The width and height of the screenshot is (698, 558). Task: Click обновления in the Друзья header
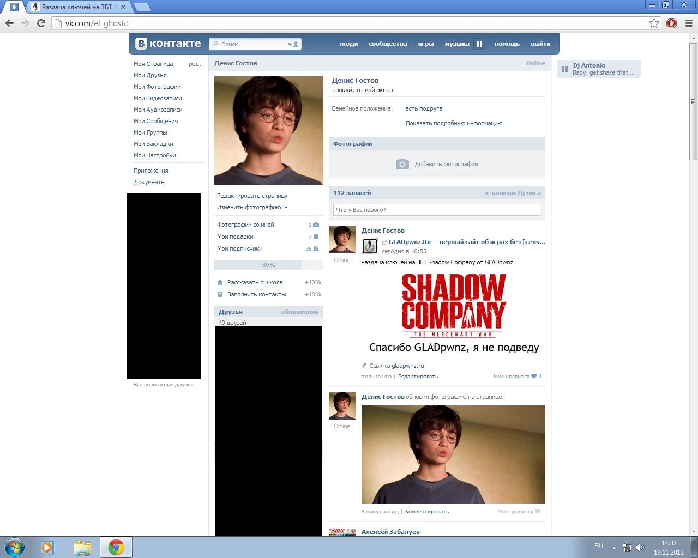299,312
